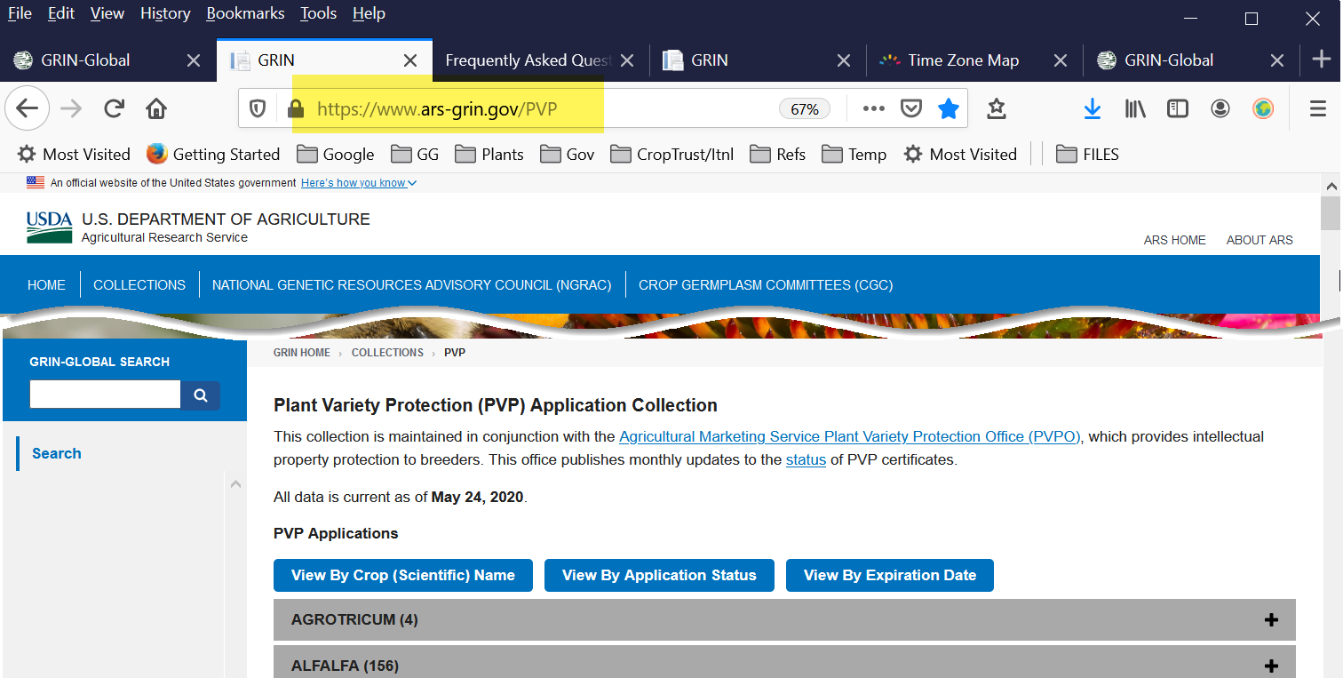The width and height of the screenshot is (1343, 678).
Task: Click the page vertical scrollbar thumb
Action: click(x=1331, y=214)
